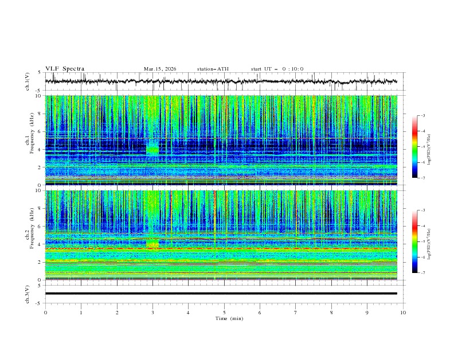Click the green burst near 3 min in ch.1 spectrogram
This screenshot has width=454, height=351.
coord(152,149)
